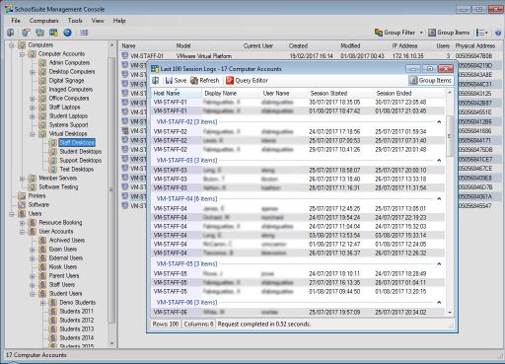This screenshot has width=505, height=364.
Task: Click the list view icon in main toolbar
Action: [84, 33]
